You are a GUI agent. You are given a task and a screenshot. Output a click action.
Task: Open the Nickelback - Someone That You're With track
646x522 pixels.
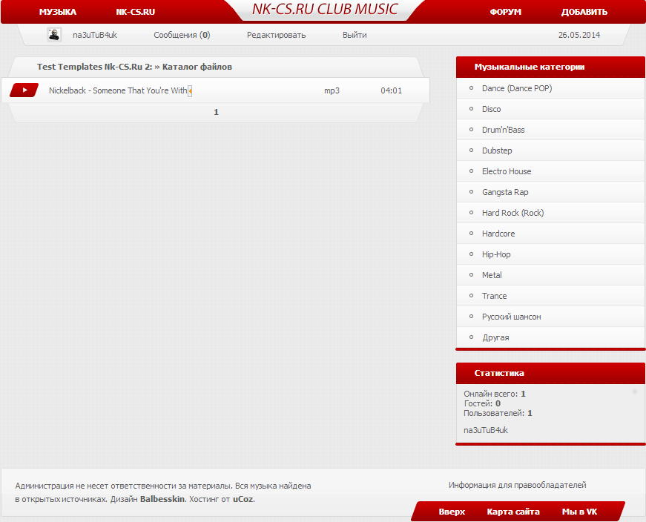tap(118, 90)
